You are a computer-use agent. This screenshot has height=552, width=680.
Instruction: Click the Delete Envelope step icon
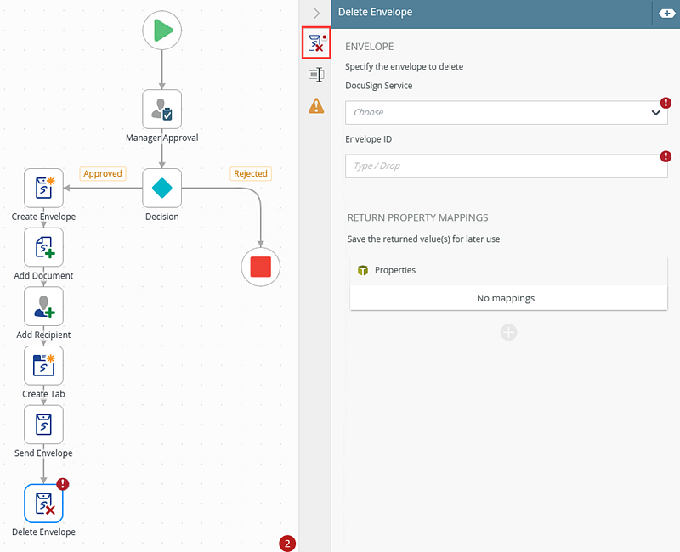point(43,504)
